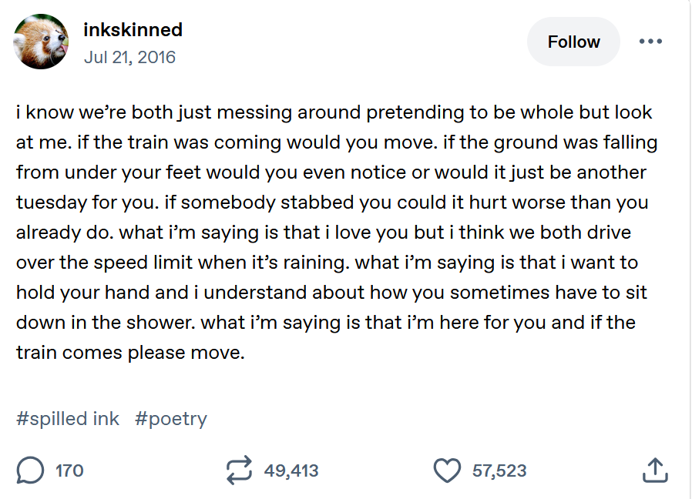
Task: Reblog the post using the arrows icon
Action: point(239,471)
